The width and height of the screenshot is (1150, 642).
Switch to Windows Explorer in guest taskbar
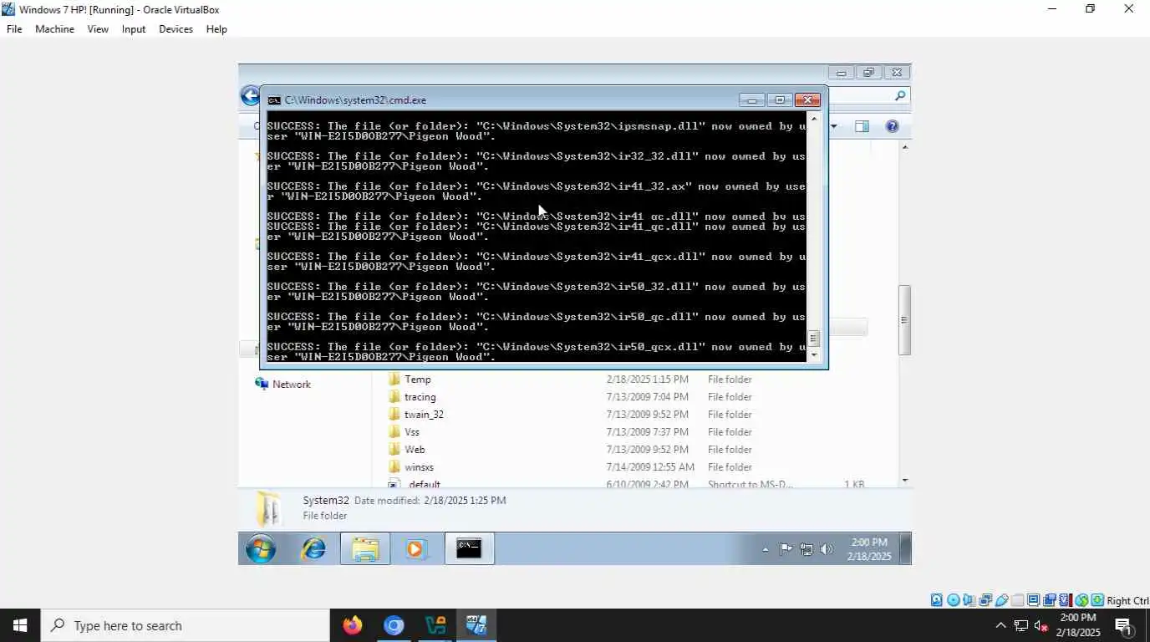point(365,549)
